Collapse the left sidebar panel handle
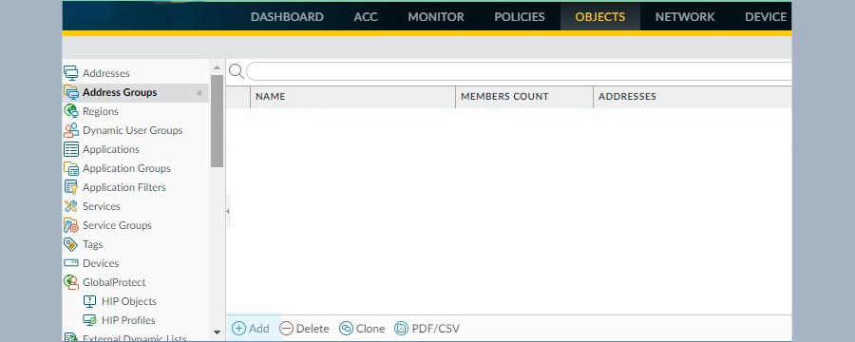The height and width of the screenshot is (342, 855). pos(227,211)
